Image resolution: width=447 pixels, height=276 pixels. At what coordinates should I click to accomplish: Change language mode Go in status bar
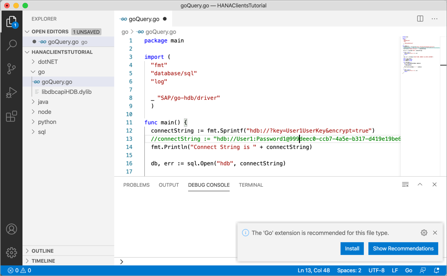point(409,271)
